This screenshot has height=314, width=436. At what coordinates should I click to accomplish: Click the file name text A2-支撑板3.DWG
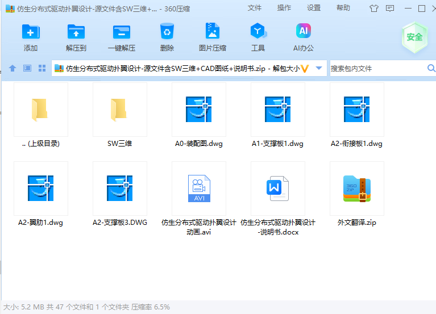tap(120, 223)
